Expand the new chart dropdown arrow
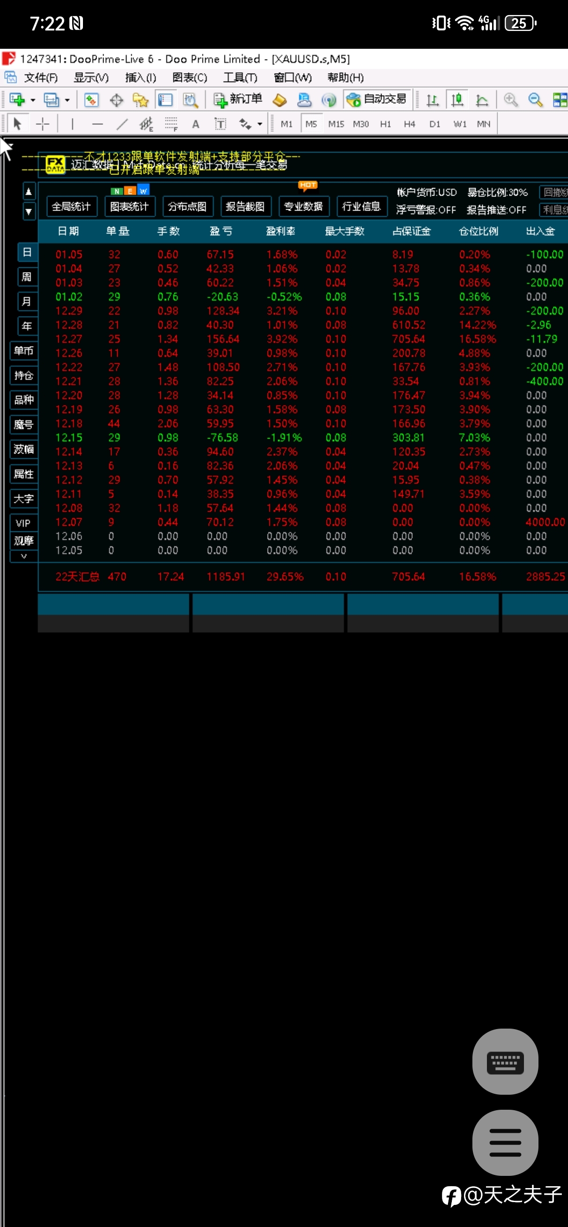Screen dimensions: 568x1227 (33, 100)
